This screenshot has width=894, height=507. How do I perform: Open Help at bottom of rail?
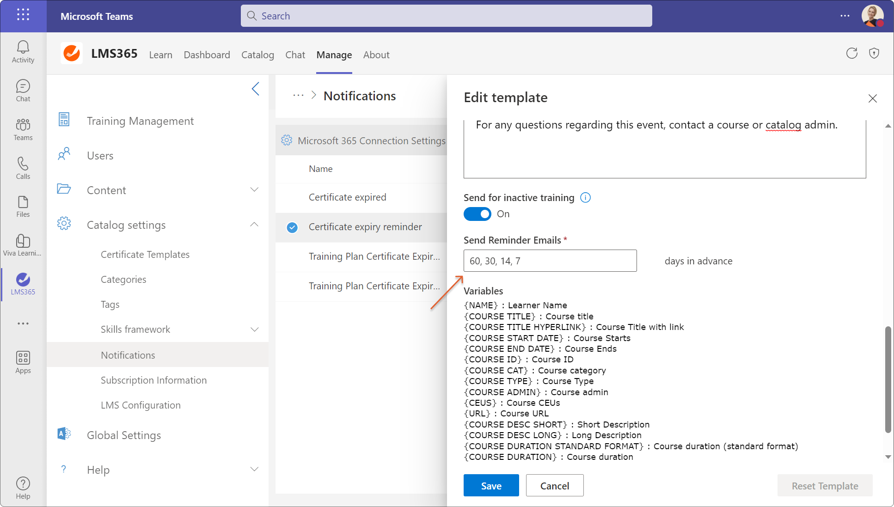coord(23,488)
